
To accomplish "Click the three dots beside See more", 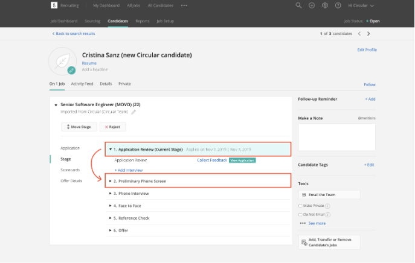I will [303, 223].
